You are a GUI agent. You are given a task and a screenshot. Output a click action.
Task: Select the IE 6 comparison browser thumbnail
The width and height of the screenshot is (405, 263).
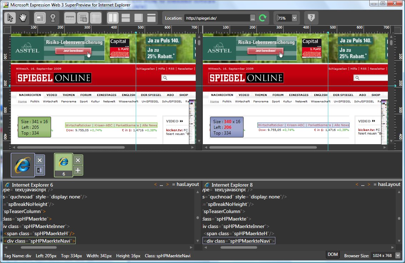pyautogui.click(x=64, y=165)
